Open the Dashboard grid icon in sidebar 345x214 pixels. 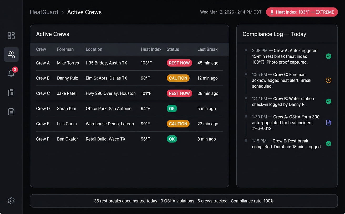[x=11, y=35]
